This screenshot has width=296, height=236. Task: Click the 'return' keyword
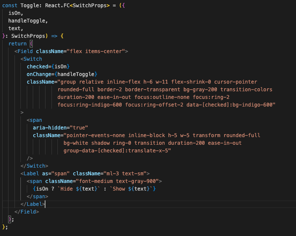17,44
